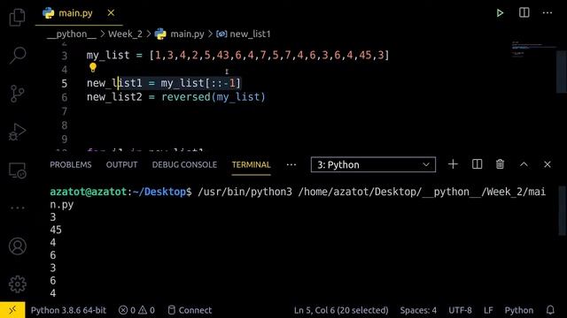Open editor More Actions menu
The height and width of the screenshot is (318, 567).
point(548,13)
